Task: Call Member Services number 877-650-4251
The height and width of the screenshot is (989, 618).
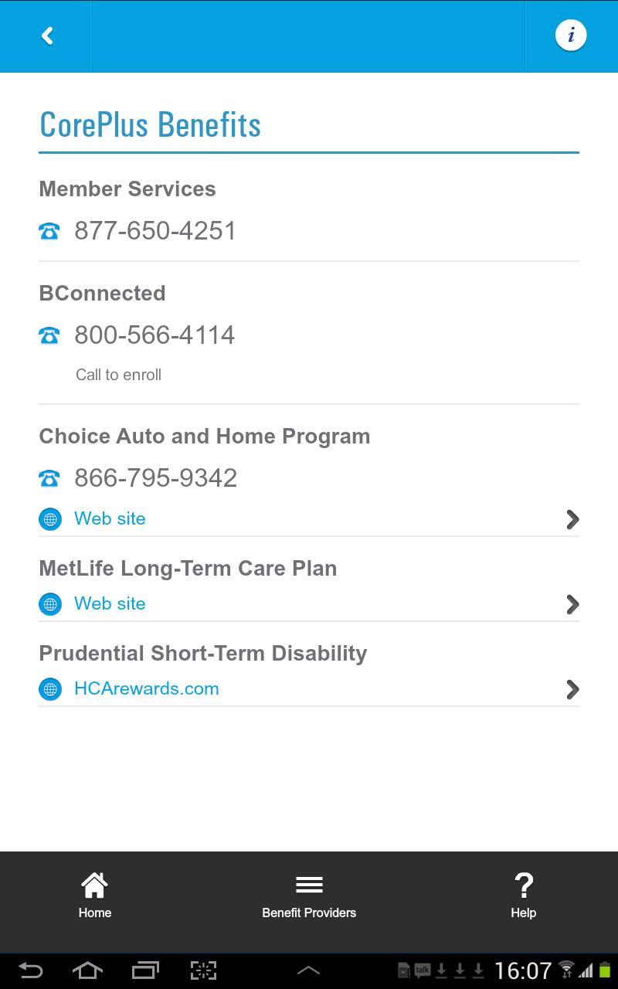Action: tap(155, 231)
